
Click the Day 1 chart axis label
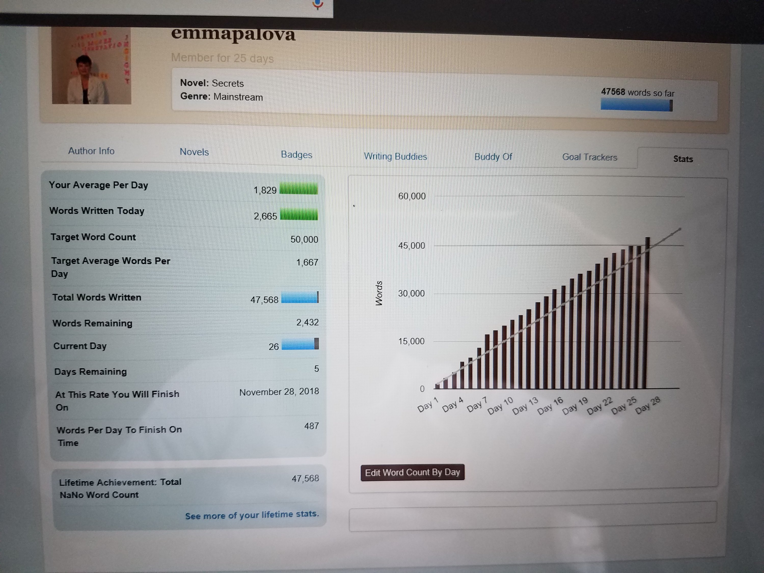coord(428,405)
